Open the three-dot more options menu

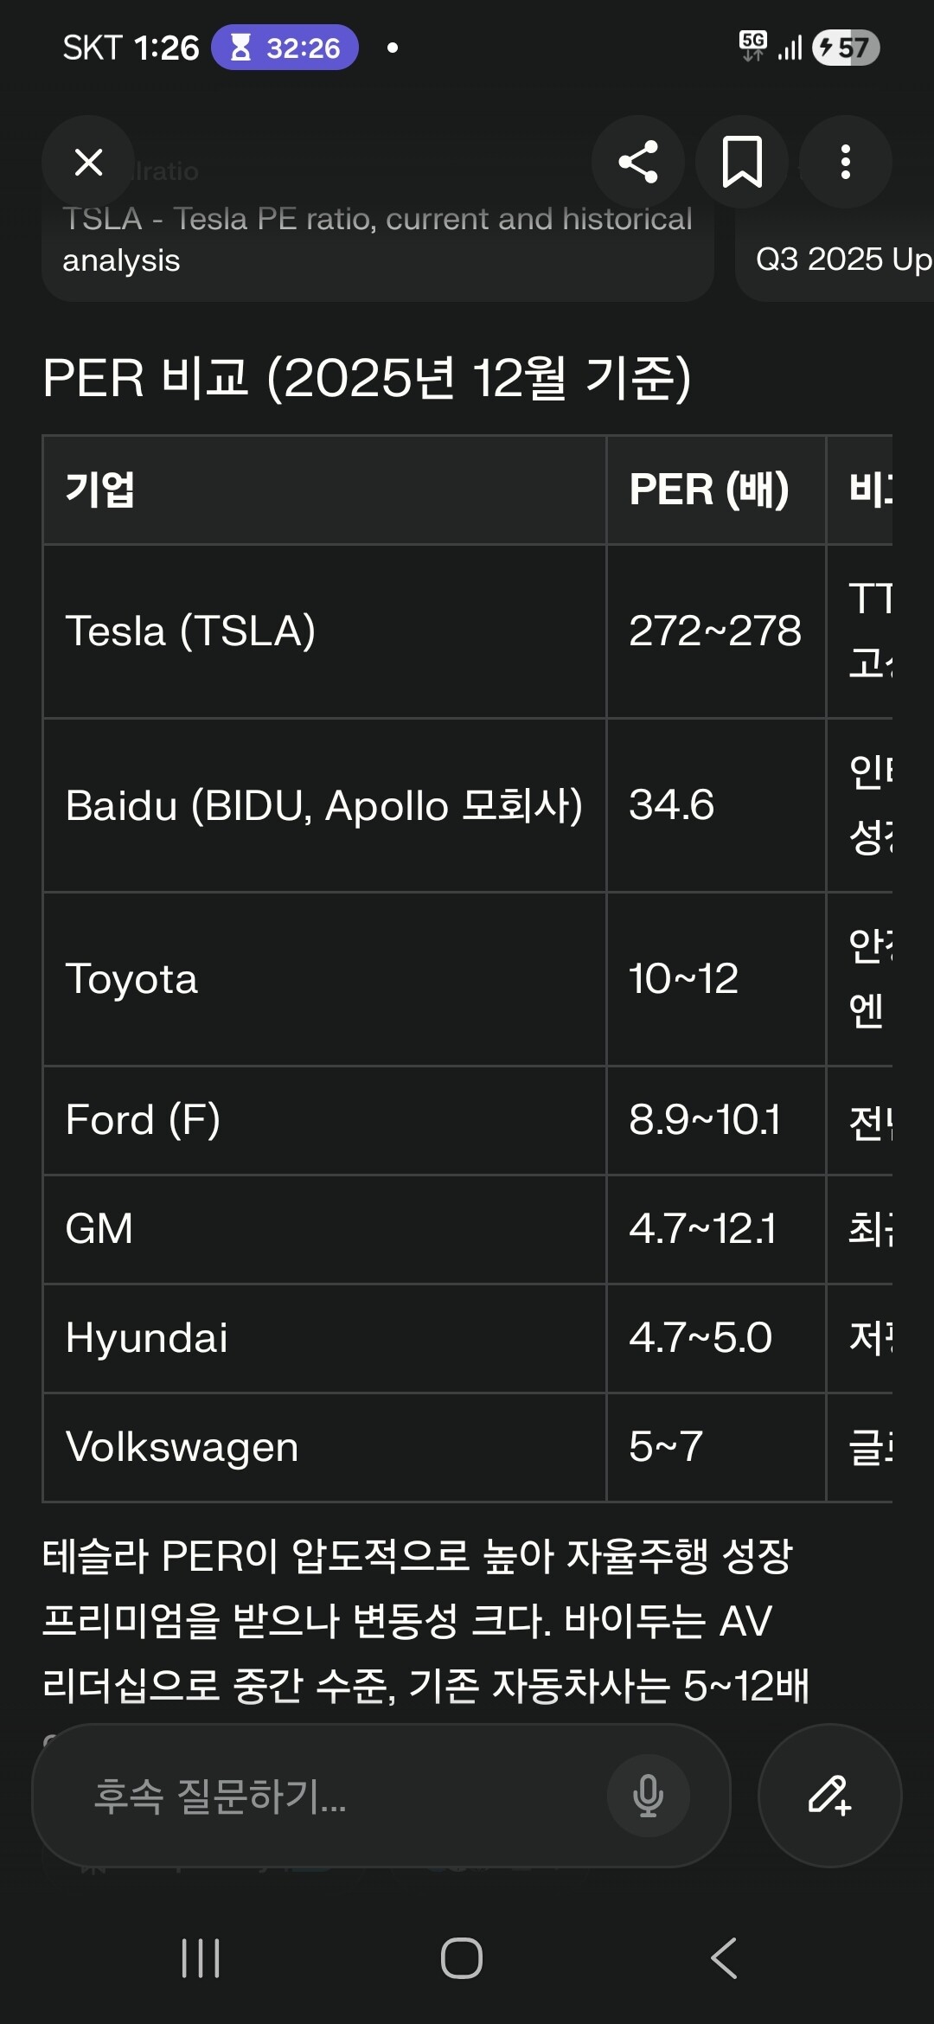(x=845, y=162)
